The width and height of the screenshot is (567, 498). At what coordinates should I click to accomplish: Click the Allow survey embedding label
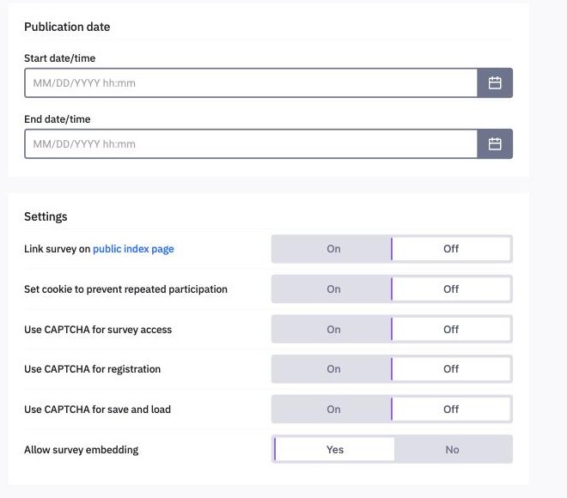coord(82,450)
